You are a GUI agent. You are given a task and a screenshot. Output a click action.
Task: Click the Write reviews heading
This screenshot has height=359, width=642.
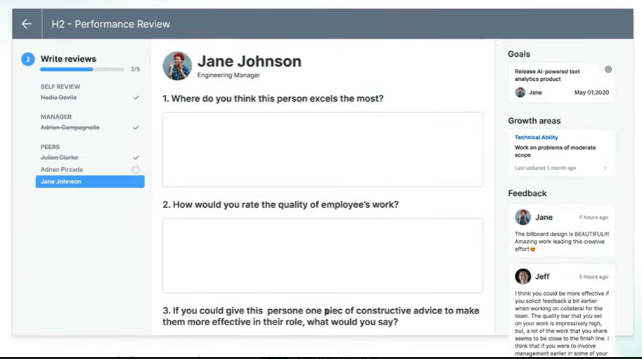[68, 59]
